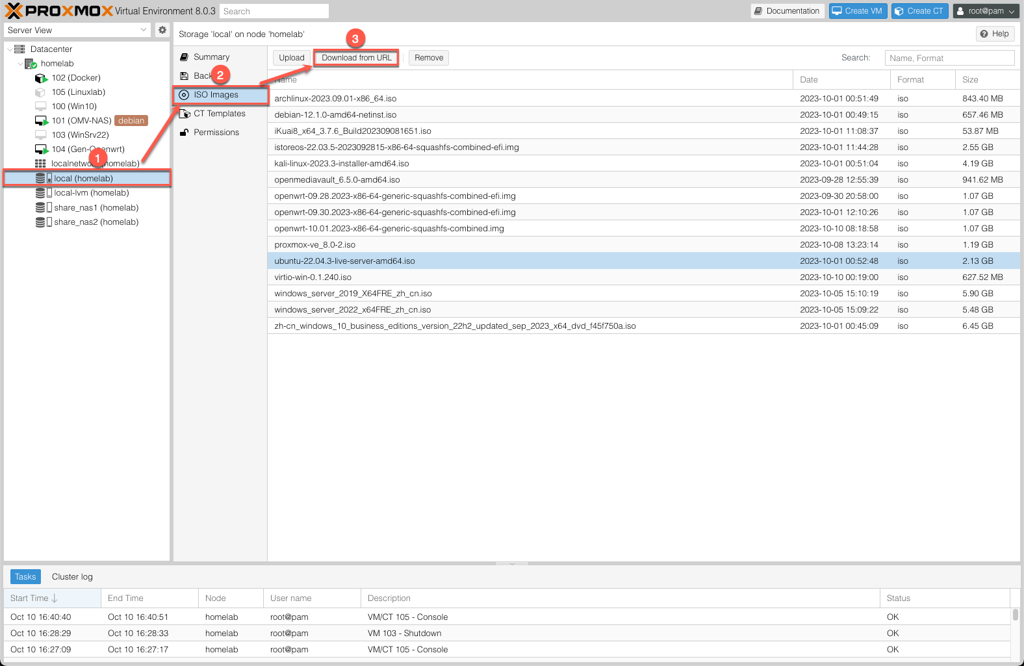Click the ISO Images disc icon

[x=184, y=95]
